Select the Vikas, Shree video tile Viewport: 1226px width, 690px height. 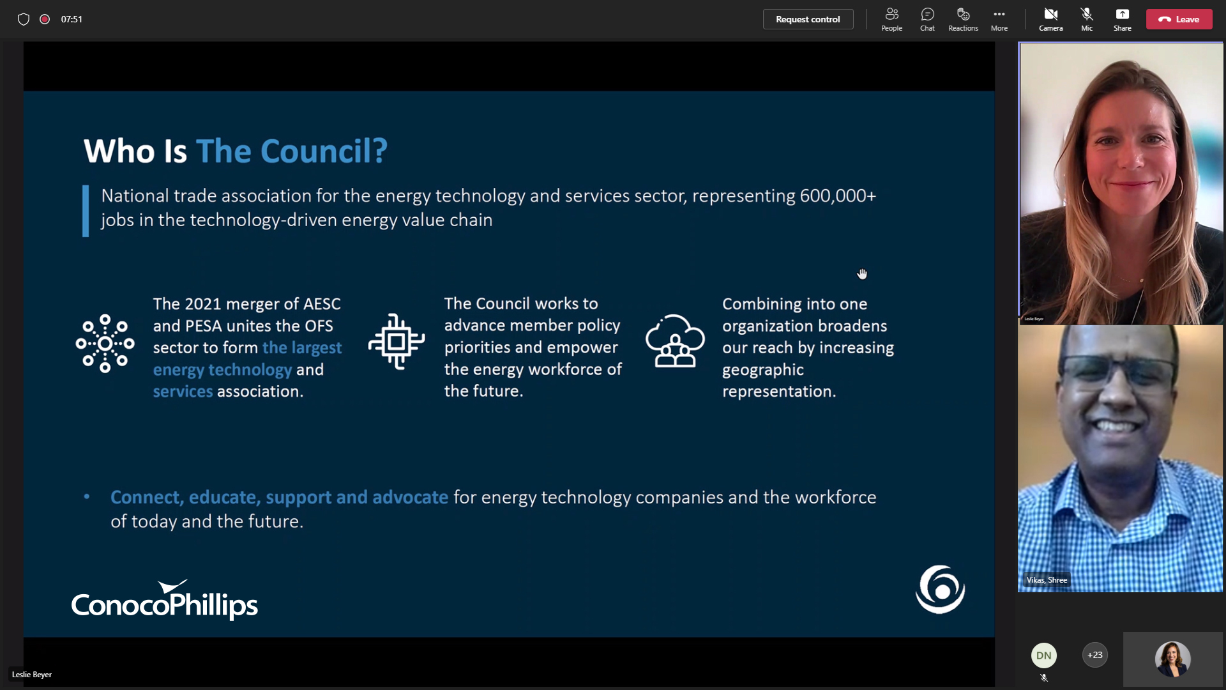point(1120,459)
